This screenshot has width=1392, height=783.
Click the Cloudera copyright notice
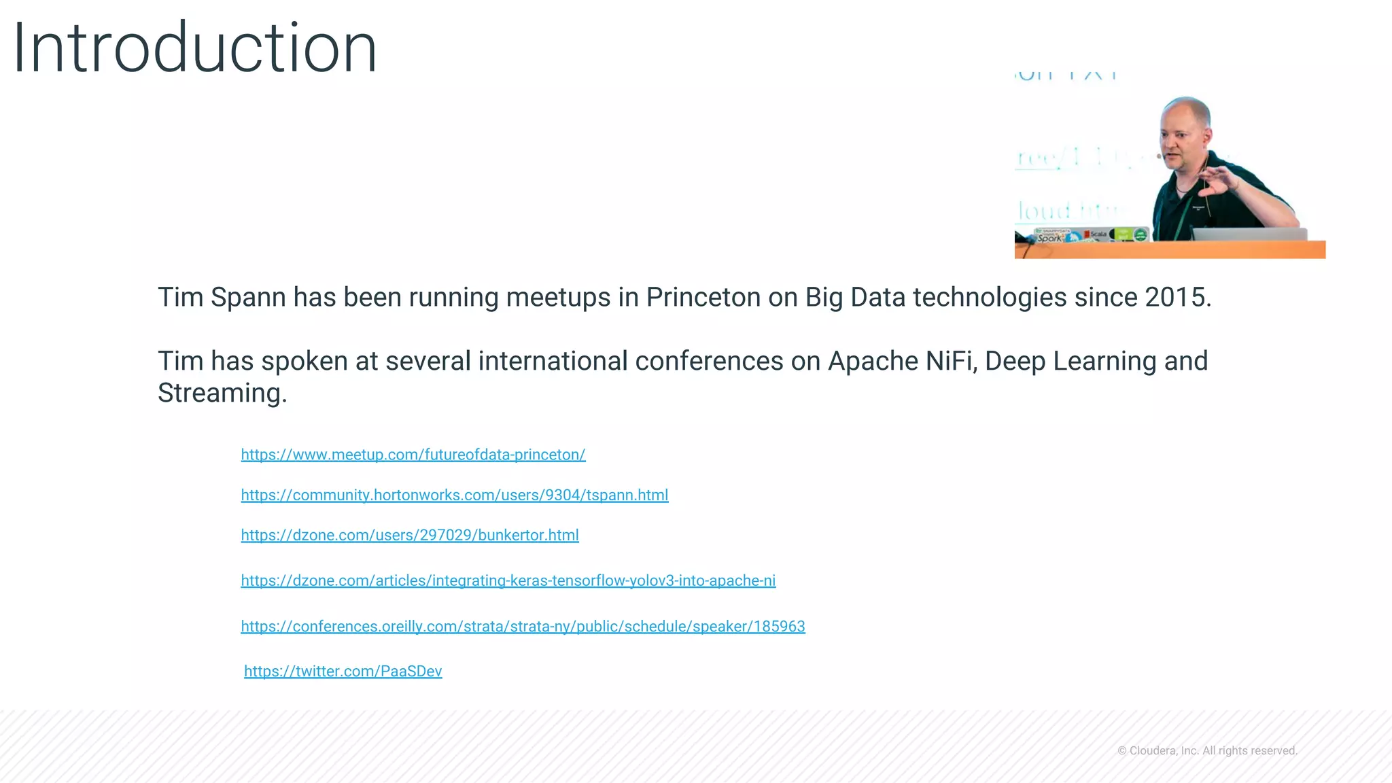point(1208,750)
